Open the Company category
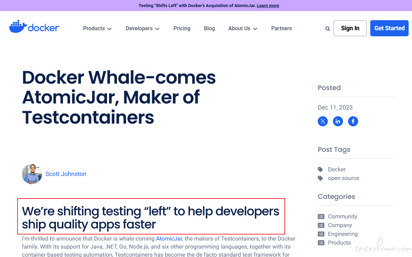This screenshot has height=257, width=412. pos(340,225)
